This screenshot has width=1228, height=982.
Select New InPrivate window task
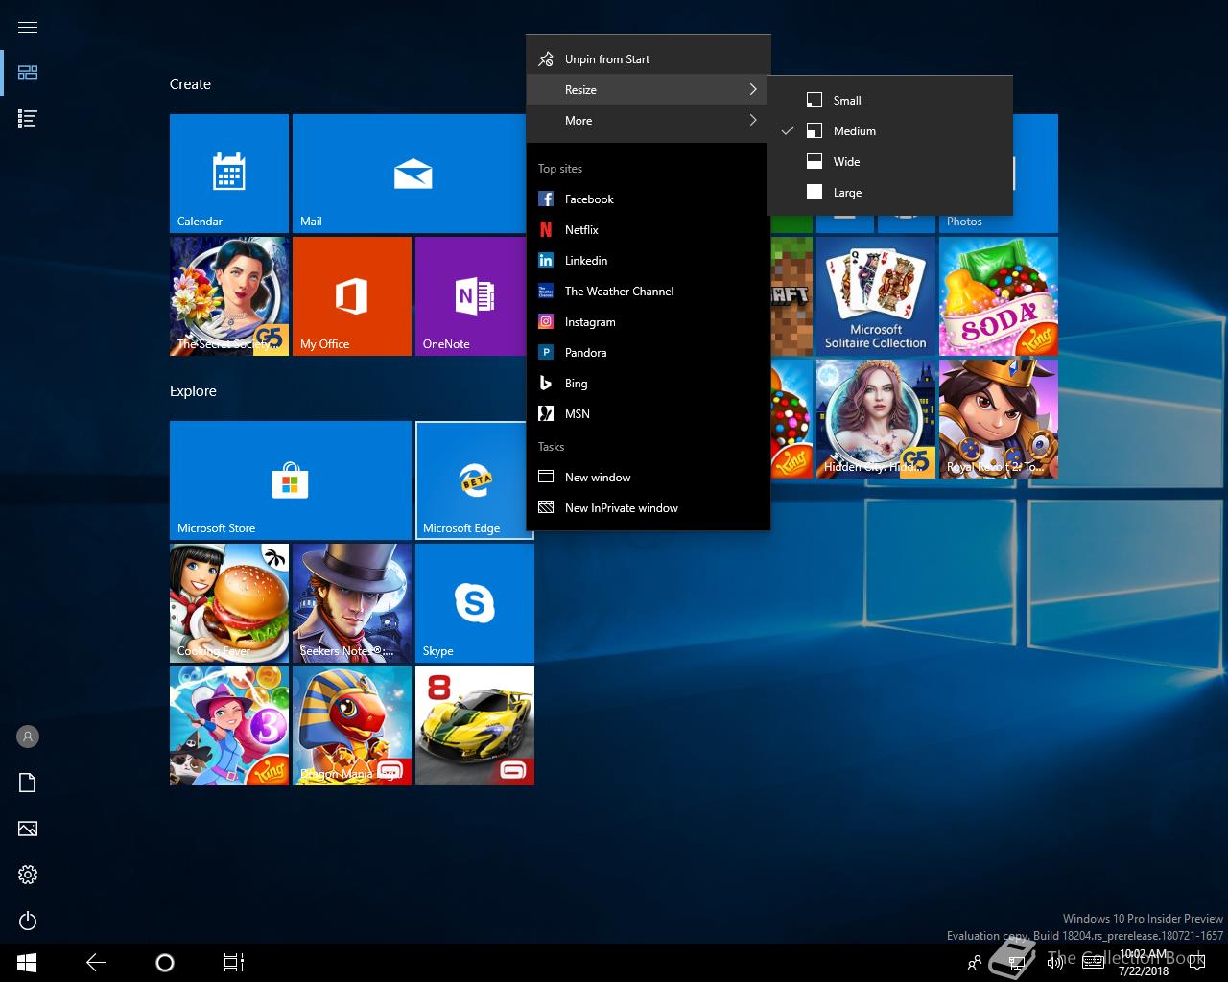click(649, 508)
